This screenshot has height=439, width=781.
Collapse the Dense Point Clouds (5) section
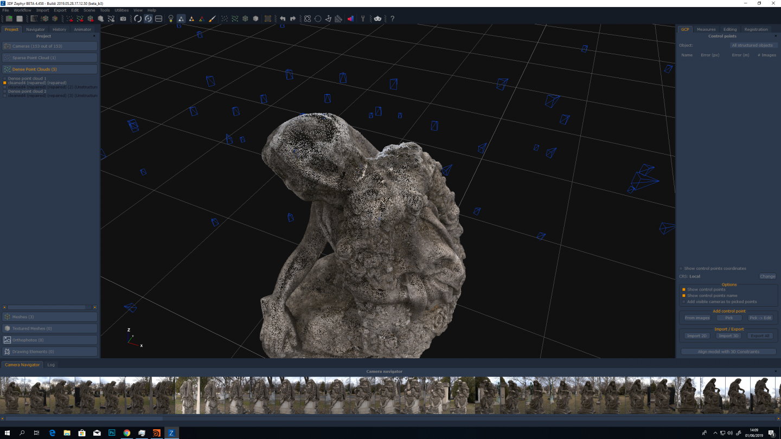[x=50, y=69]
